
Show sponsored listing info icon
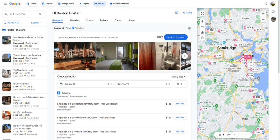[x=189, y=28]
